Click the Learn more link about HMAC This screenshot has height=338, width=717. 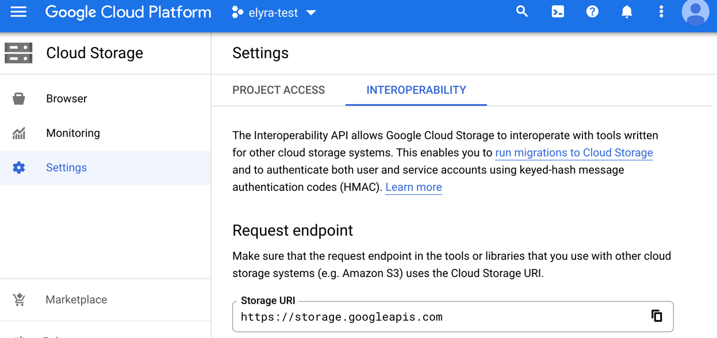point(413,187)
